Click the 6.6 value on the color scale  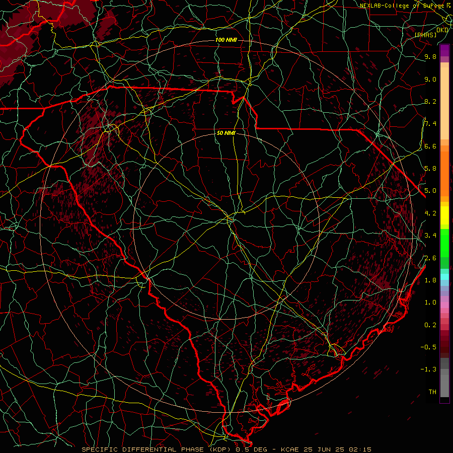coord(430,146)
